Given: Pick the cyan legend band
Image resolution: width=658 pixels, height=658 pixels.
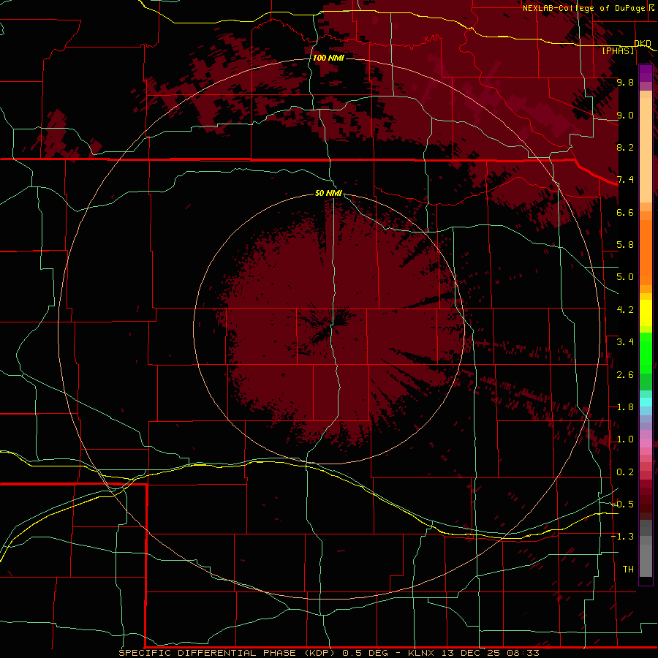Looking at the screenshot, I should click(646, 402).
